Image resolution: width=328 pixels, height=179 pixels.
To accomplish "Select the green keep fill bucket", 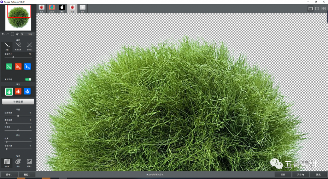I will pyautogui.click(x=9, y=91).
